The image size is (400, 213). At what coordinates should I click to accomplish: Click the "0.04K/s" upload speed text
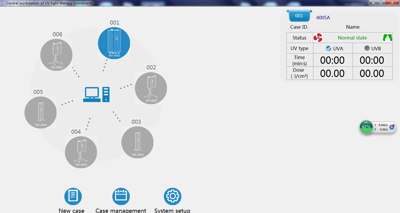click(x=383, y=125)
